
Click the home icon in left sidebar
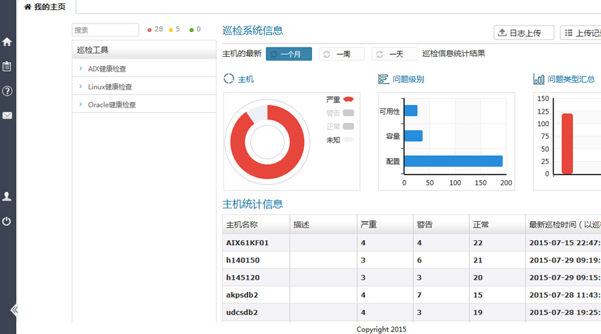coord(7,41)
